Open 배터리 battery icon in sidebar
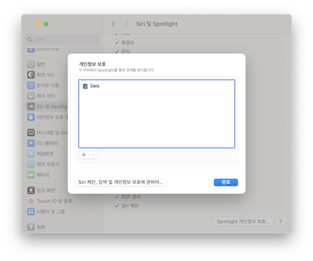 (31, 175)
